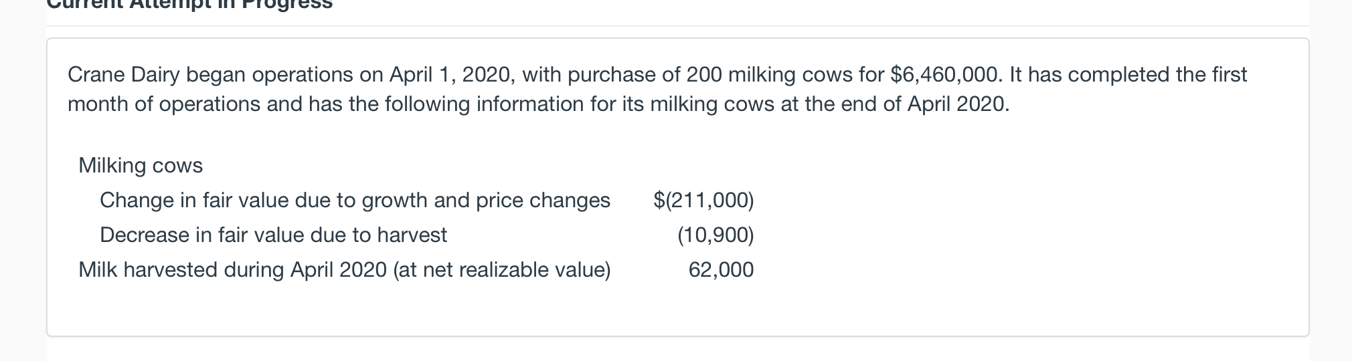Screen dimensions: 1352x361
Task: Select "Decrease in fair value due to harvest" label
Action: pyautogui.click(x=273, y=235)
